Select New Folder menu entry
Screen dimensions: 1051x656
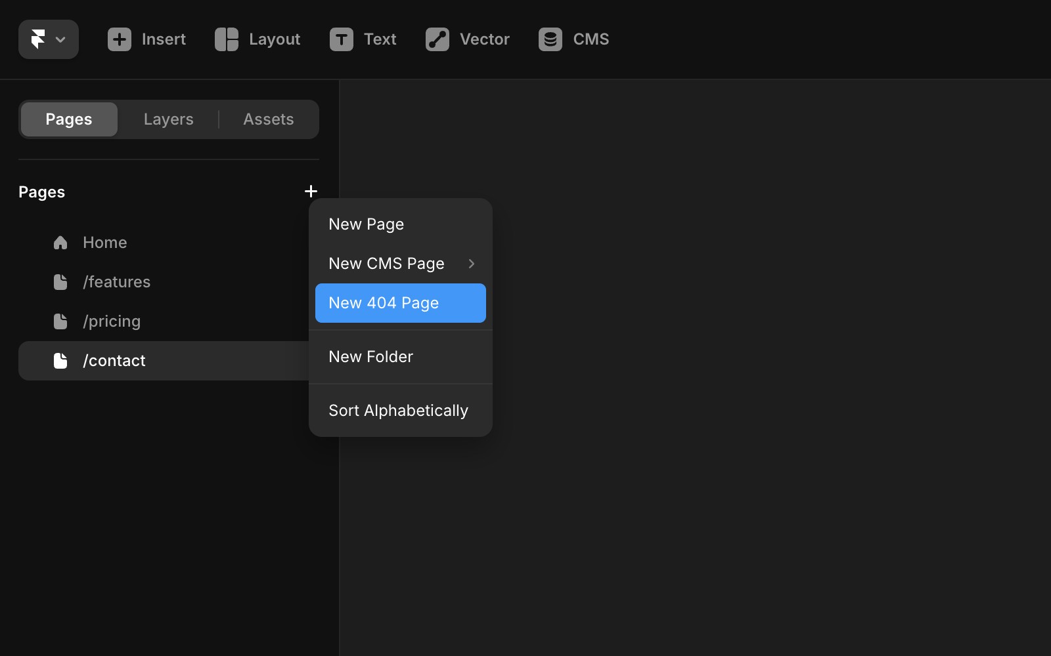[x=401, y=357]
